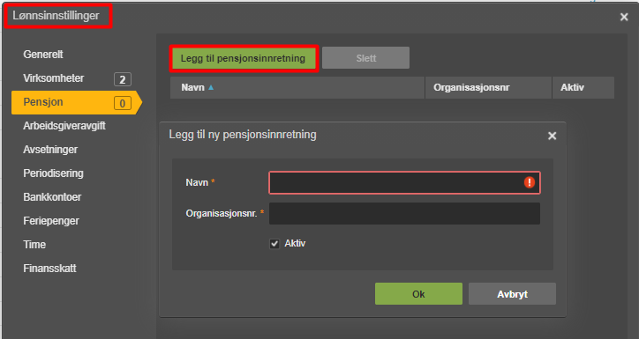
Task: Open the Feriepenger section
Action: pyautogui.click(x=51, y=221)
